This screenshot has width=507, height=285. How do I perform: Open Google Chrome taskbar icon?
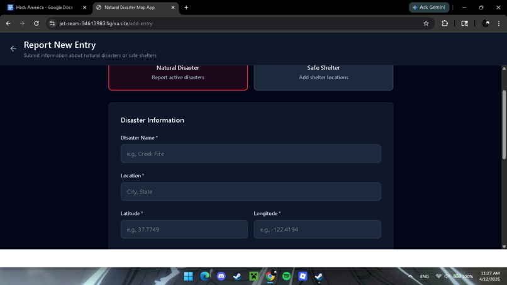tap(270, 276)
